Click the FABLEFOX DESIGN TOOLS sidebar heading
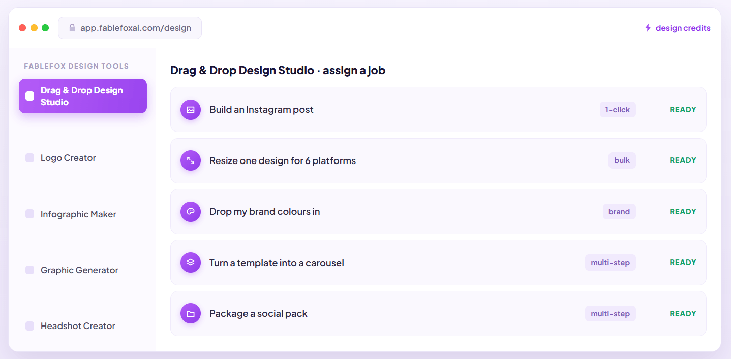The image size is (731, 359). pos(76,66)
